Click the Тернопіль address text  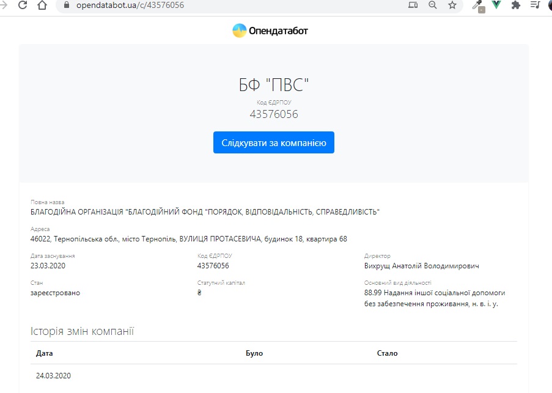[x=188, y=239]
